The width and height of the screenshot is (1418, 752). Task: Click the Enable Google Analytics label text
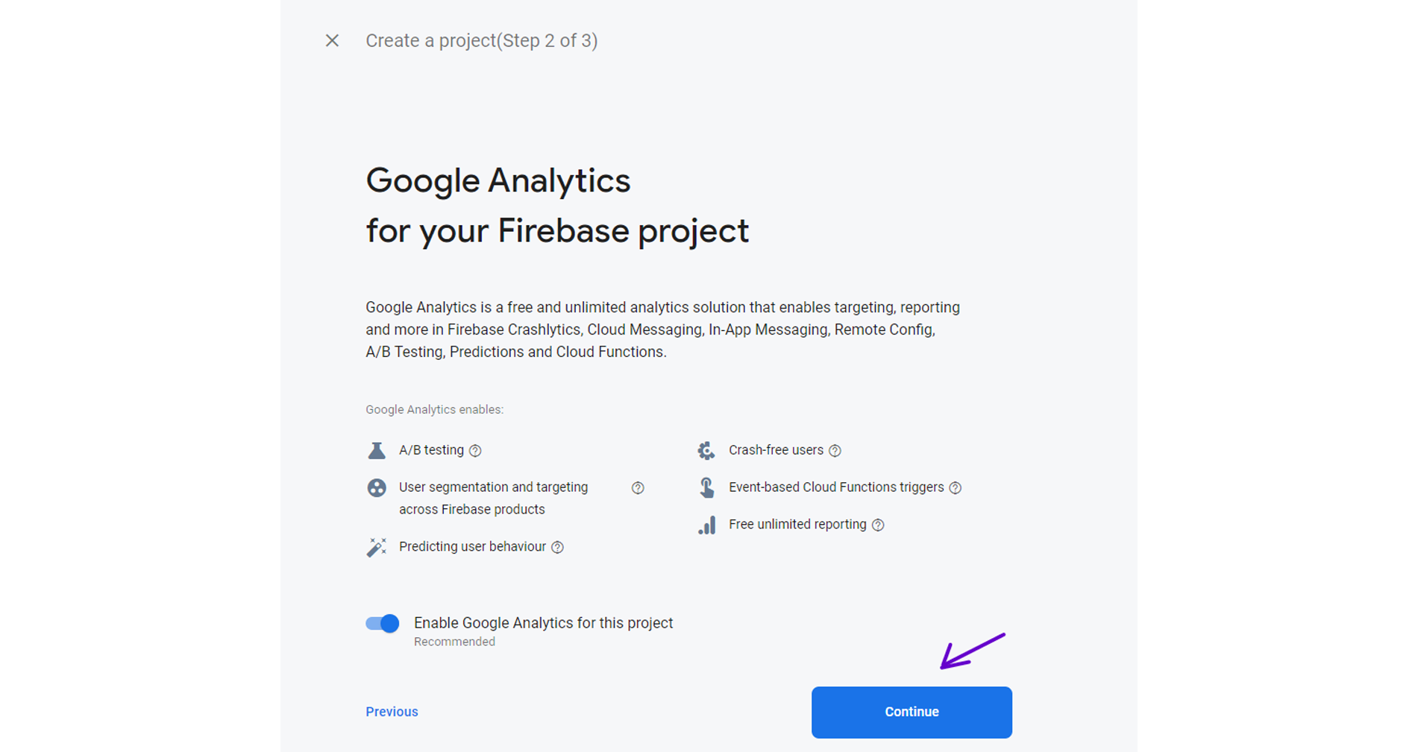click(543, 623)
